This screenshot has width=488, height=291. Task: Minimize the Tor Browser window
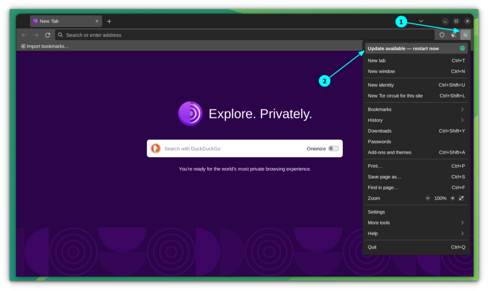click(445, 21)
